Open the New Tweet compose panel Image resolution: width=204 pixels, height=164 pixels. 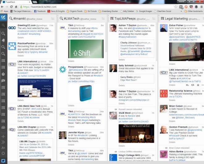[3, 17]
